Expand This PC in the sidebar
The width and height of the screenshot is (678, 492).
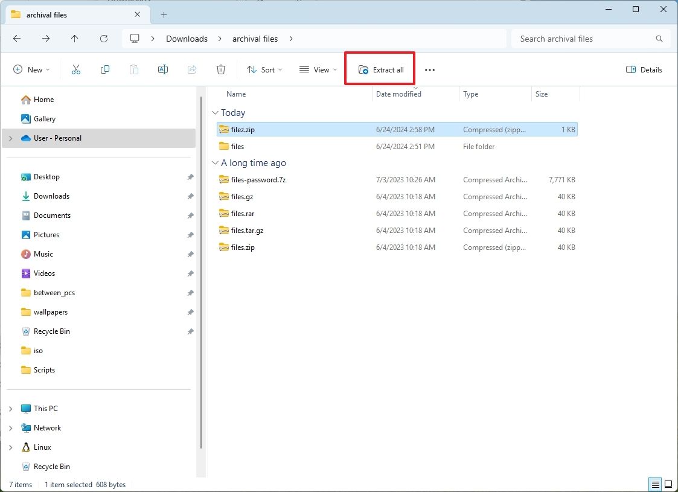[10, 408]
